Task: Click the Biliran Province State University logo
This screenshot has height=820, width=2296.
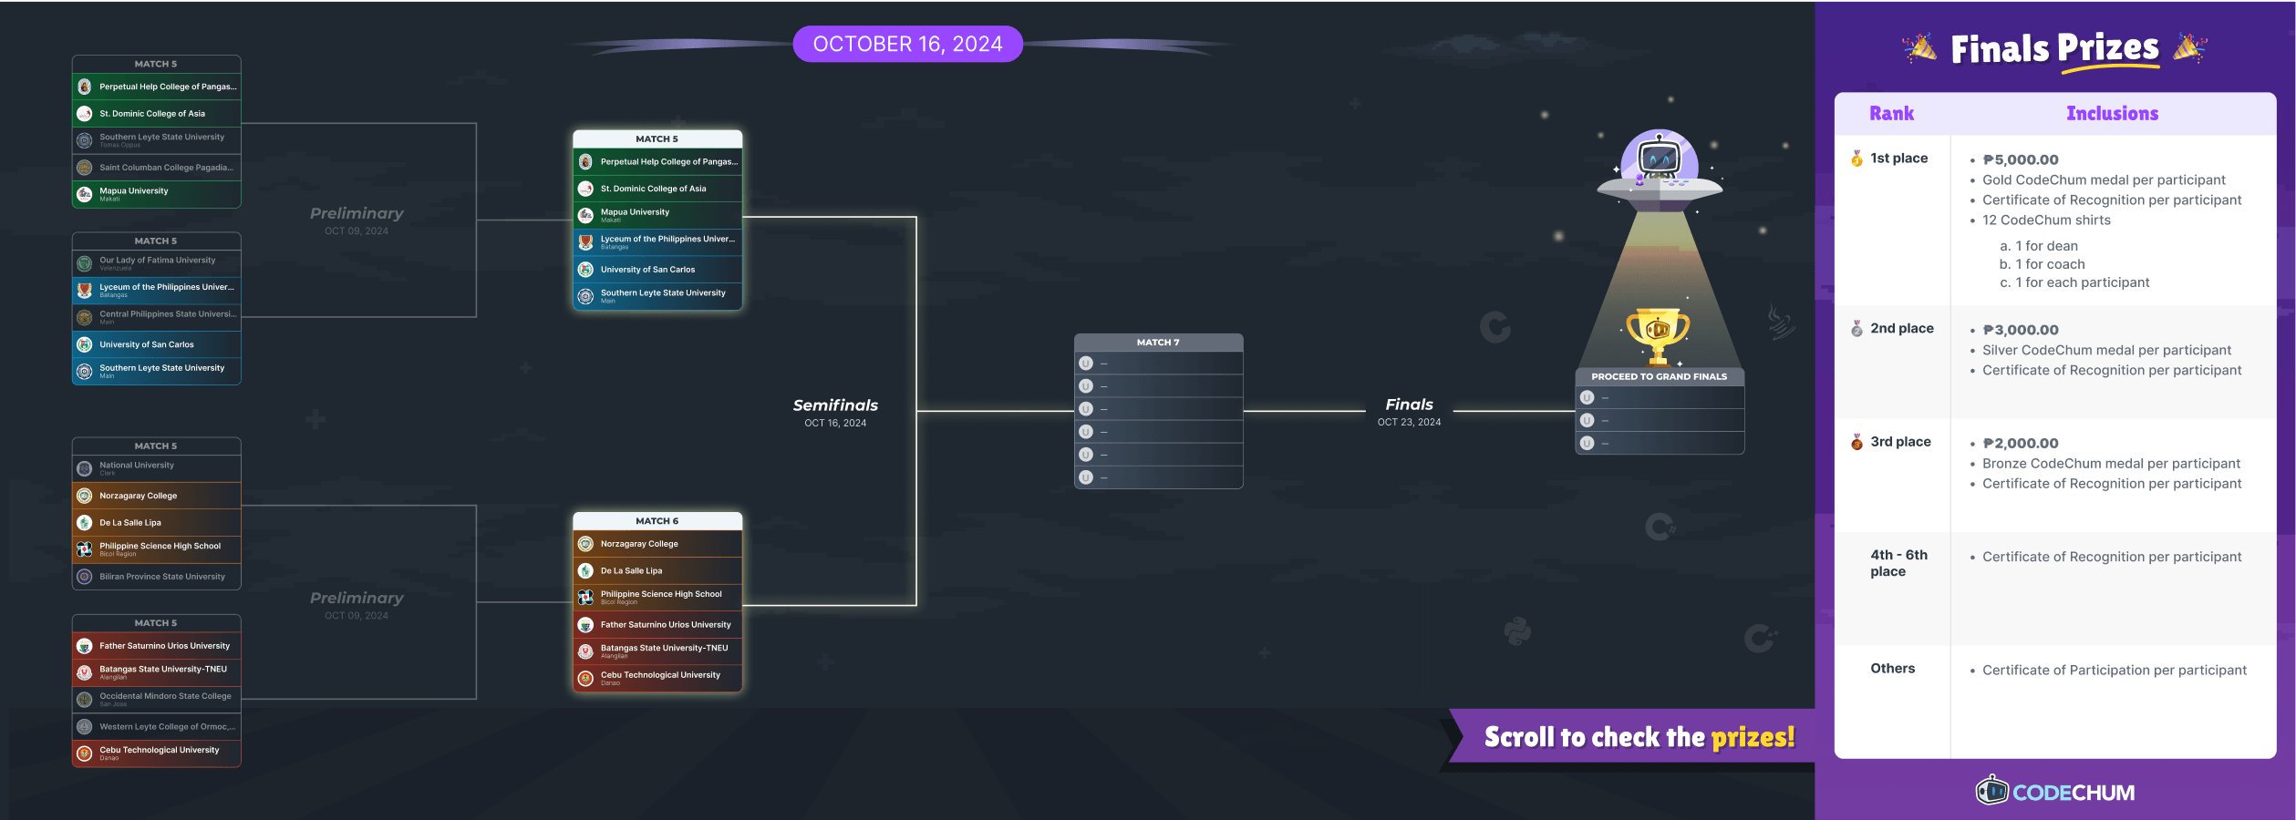Action: point(84,577)
